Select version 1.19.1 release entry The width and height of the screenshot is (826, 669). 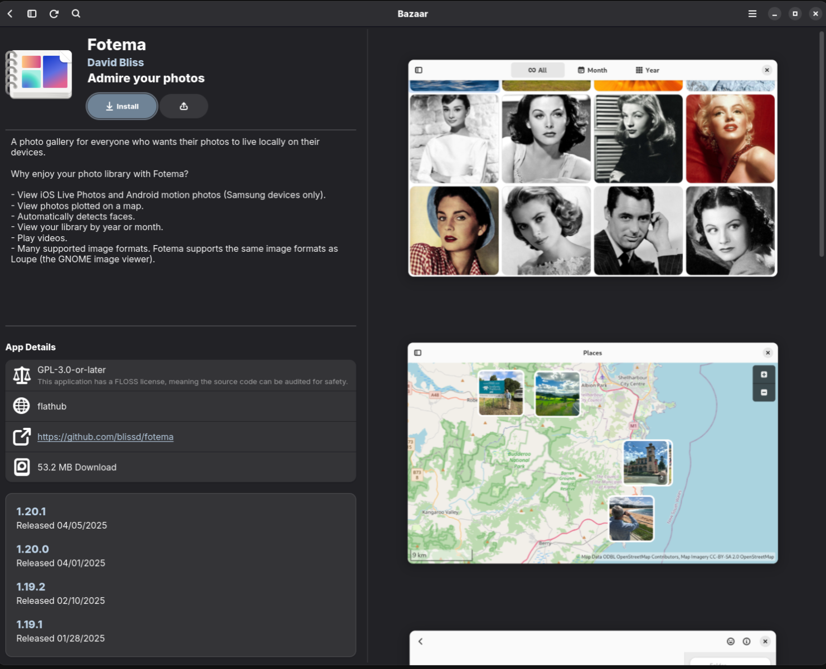pos(60,631)
